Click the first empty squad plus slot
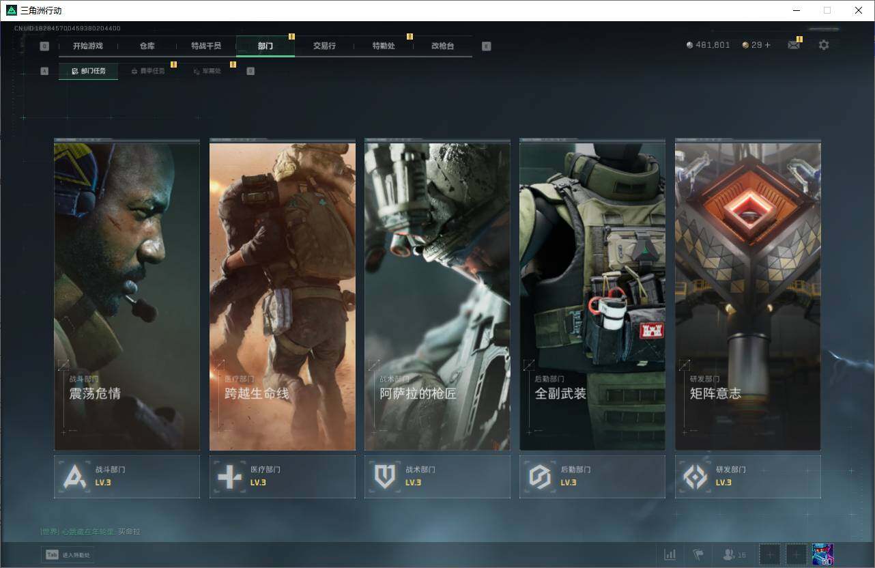This screenshot has height=568, width=875. (x=770, y=554)
